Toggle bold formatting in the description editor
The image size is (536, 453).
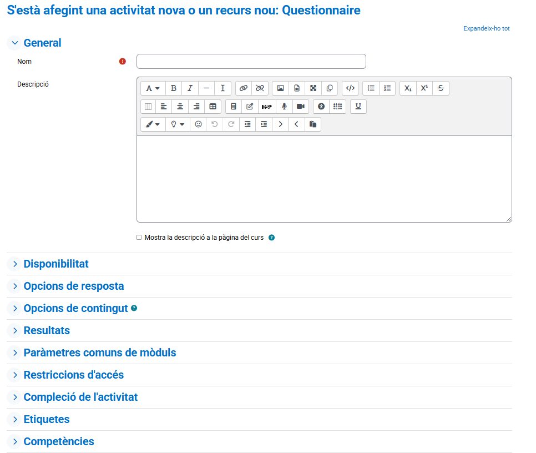click(x=174, y=88)
